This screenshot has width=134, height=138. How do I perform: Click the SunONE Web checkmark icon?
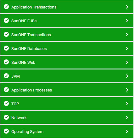pyautogui.click(x=6, y=62)
